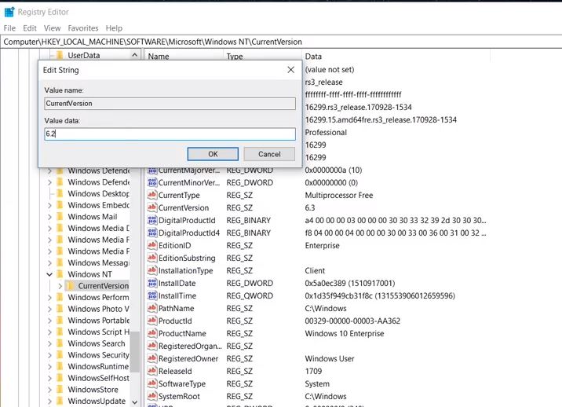Image resolution: width=562 pixels, height=407 pixels.
Task: Select the EditionID string value icon
Action: point(152,246)
